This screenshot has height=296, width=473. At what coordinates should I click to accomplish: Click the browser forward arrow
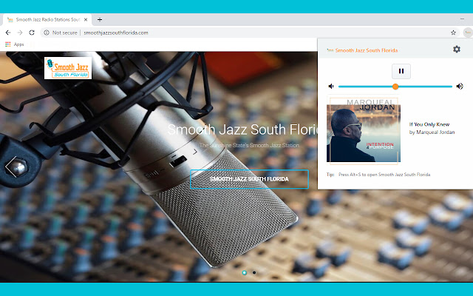coord(20,33)
